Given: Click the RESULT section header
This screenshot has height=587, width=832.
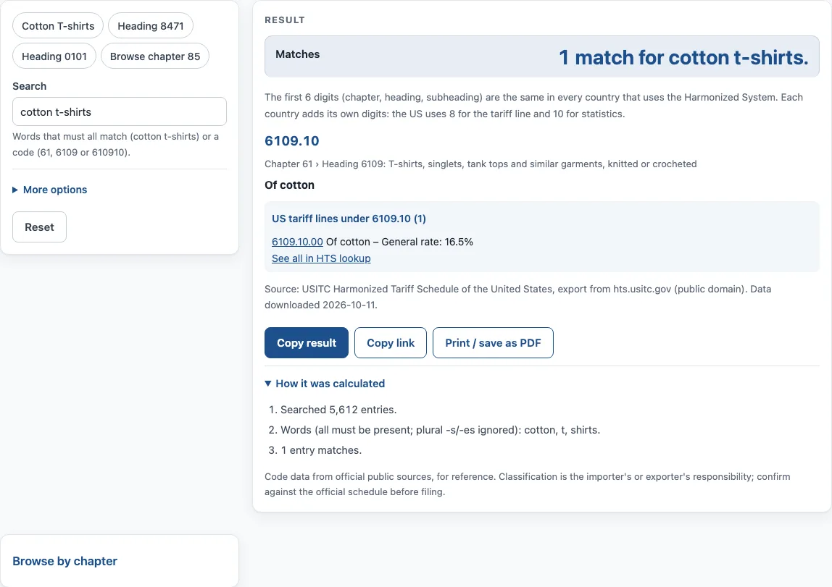Looking at the screenshot, I should pyautogui.click(x=285, y=20).
